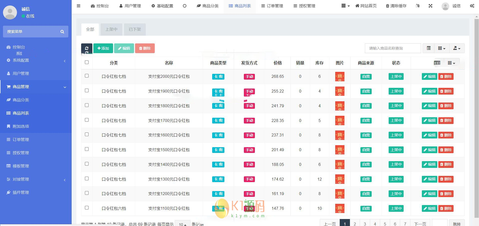479x226 pixels.
Task: Click the fullscreen expand icon in header
Action: click(430, 6)
